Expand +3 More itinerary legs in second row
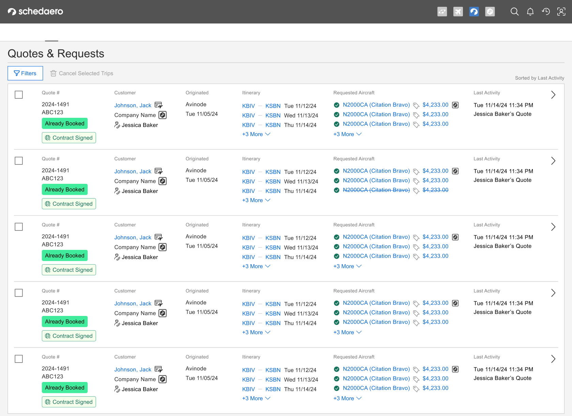 (x=256, y=200)
